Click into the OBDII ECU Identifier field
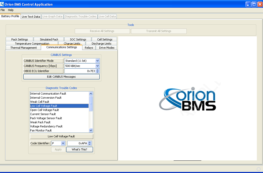 pyautogui.click(x=80, y=71)
